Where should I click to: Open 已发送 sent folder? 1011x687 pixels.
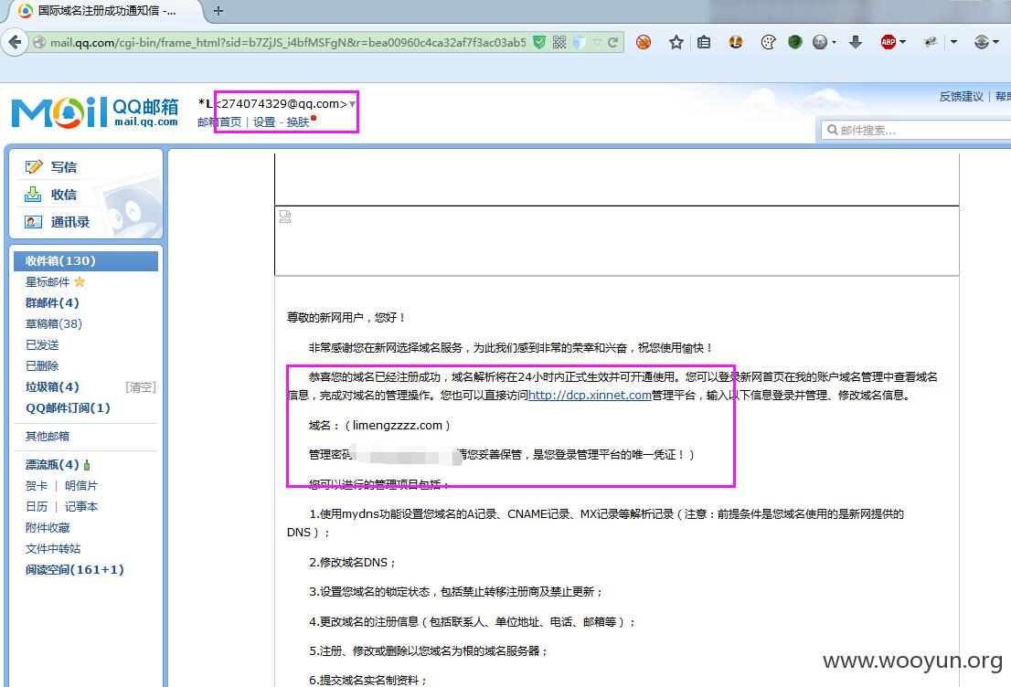point(42,344)
